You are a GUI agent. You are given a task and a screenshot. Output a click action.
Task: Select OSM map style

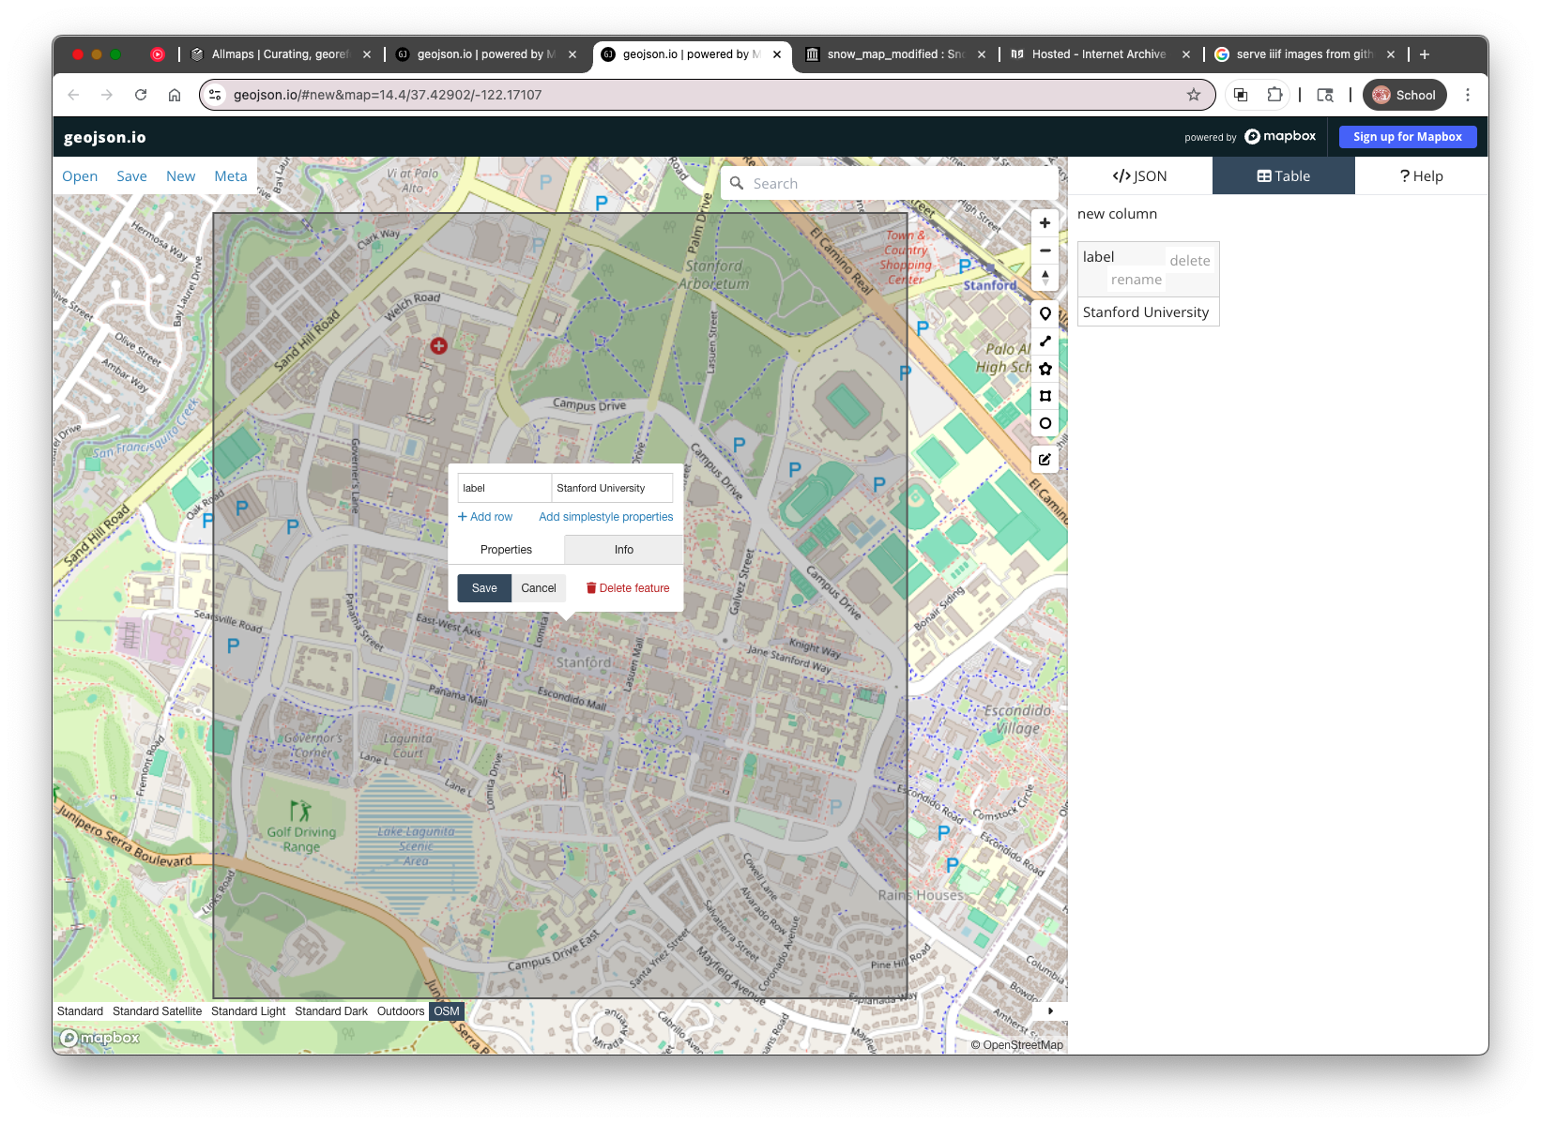(x=447, y=1011)
